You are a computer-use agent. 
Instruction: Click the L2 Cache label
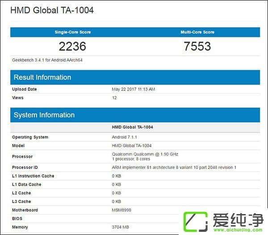pos(21,193)
